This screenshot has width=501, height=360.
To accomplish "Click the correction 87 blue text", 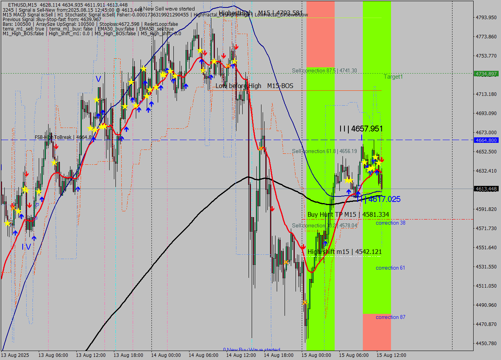I will point(390,317).
